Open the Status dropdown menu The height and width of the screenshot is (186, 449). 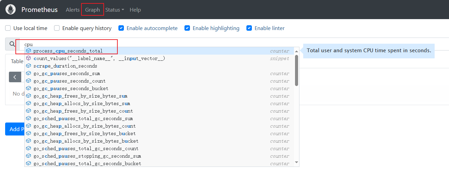click(x=115, y=10)
